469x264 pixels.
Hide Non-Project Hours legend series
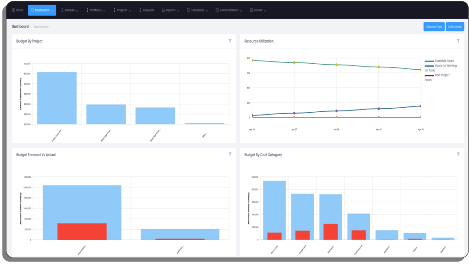442,75
